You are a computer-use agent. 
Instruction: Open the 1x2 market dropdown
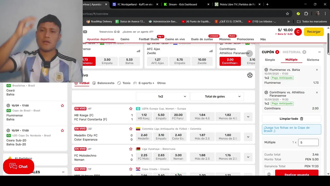coord(162,96)
